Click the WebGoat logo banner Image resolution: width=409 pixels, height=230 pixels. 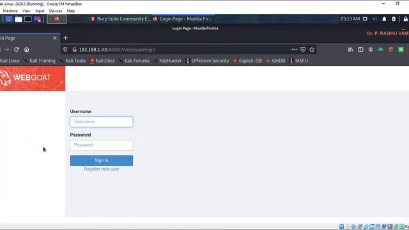click(33, 78)
